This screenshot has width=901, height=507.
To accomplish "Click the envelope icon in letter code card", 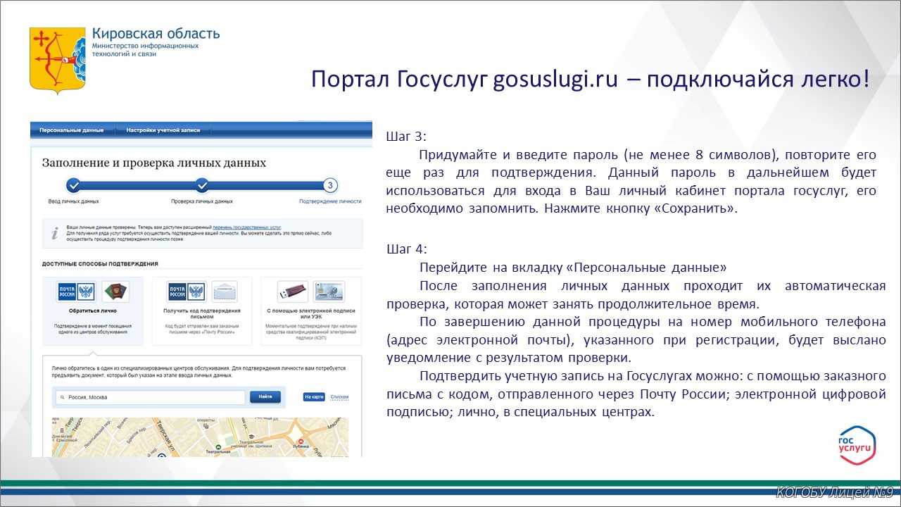I will pyautogui.click(x=225, y=292).
